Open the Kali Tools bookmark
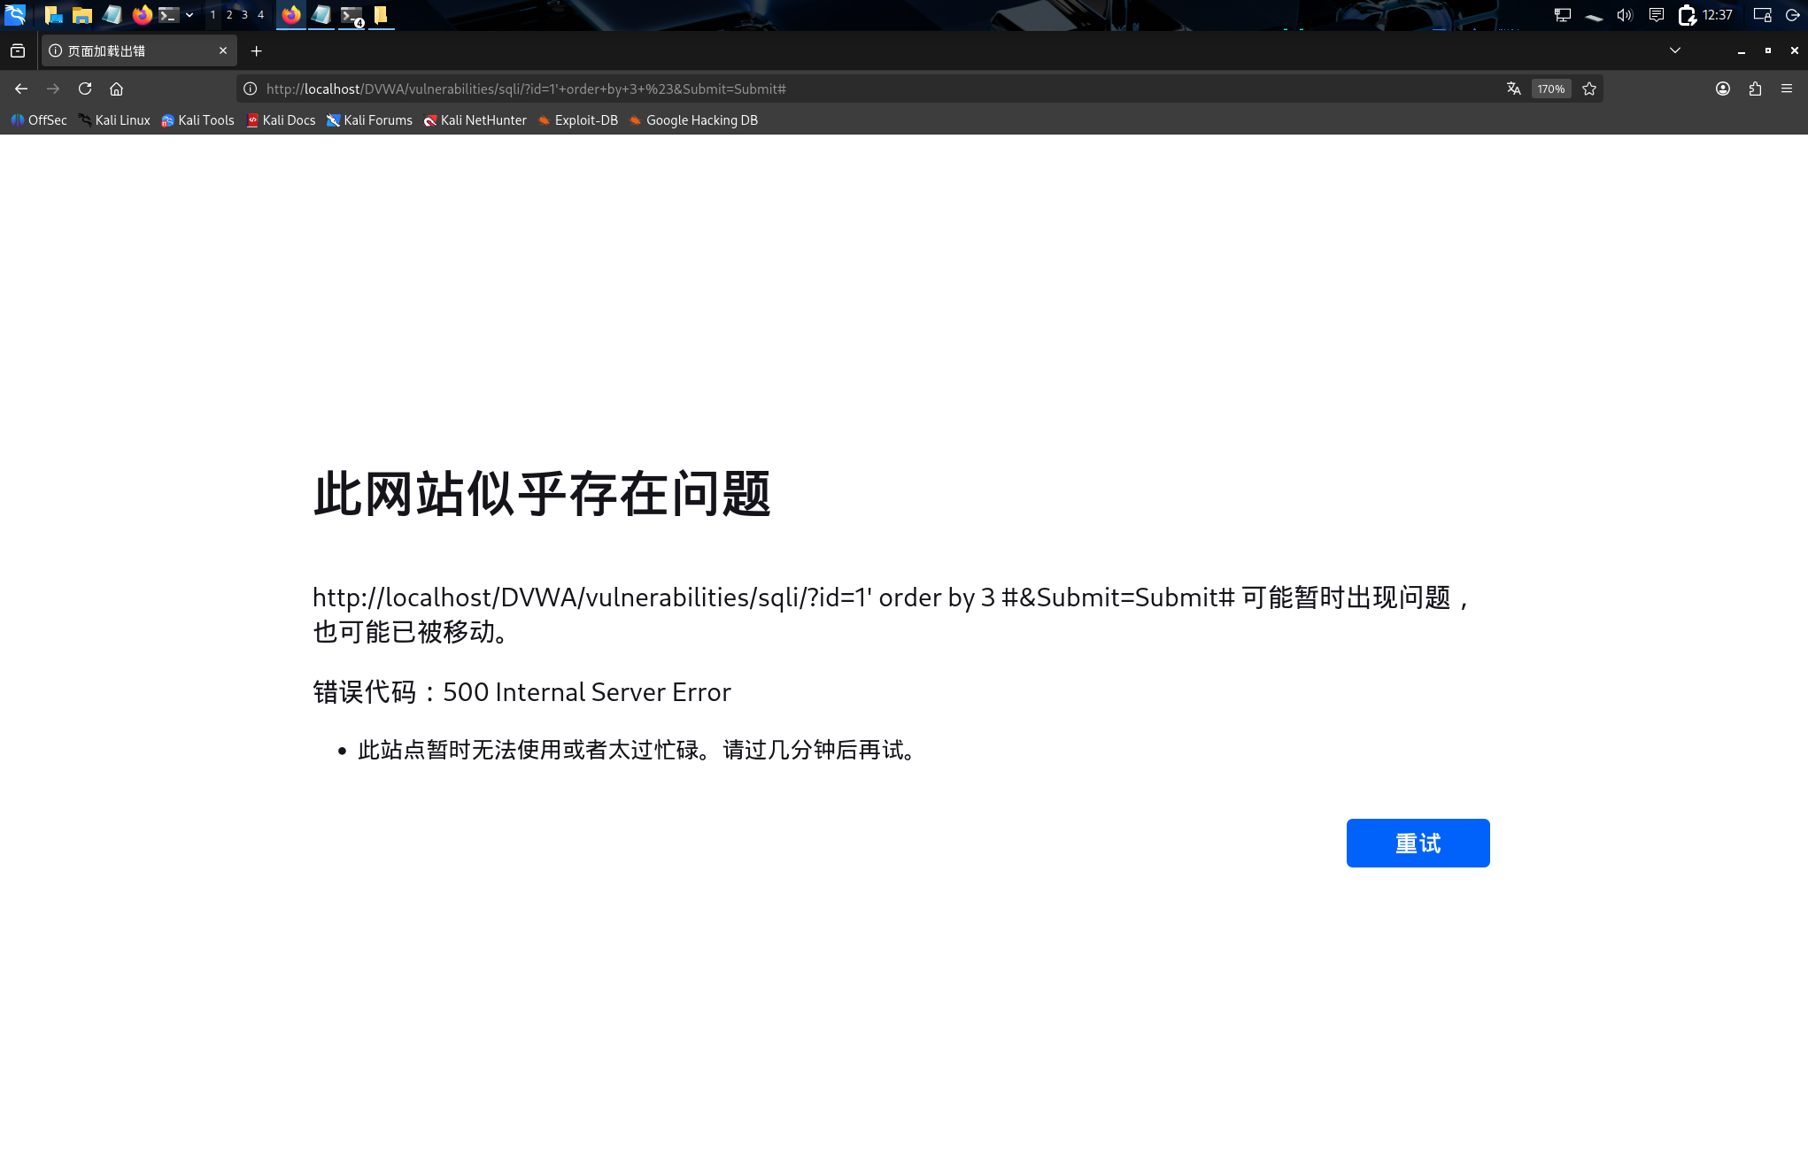Viewport: 1808px width, 1164px height. 197,120
